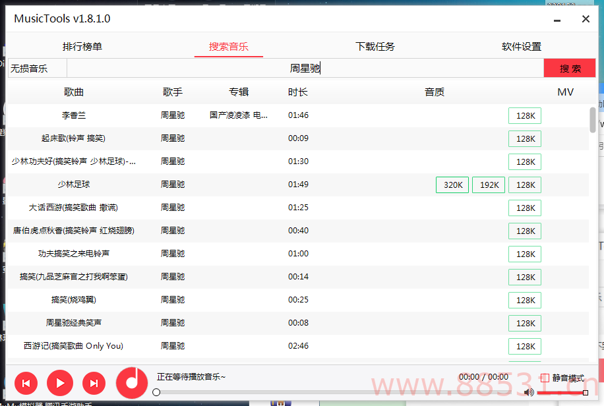
Task: Choose 192K quality for 少林足球
Action: [x=489, y=185]
